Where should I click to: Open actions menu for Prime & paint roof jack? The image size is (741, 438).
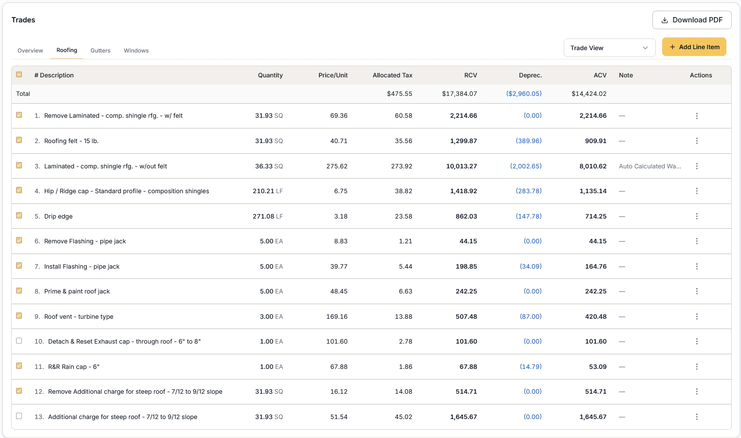click(697, 291)
